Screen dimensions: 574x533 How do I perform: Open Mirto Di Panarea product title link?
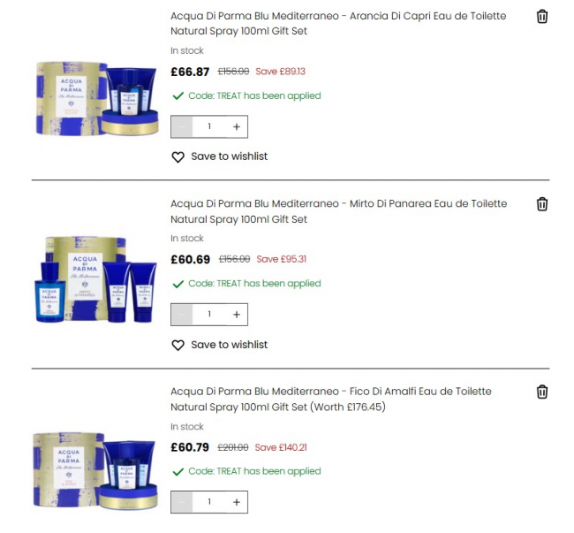(x=338, y=211)
